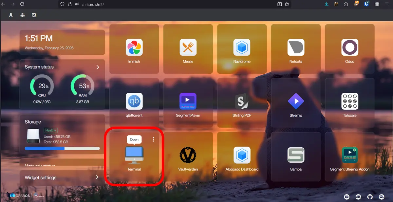
Task: Open the Samba app icon
Action: [296, 155]
